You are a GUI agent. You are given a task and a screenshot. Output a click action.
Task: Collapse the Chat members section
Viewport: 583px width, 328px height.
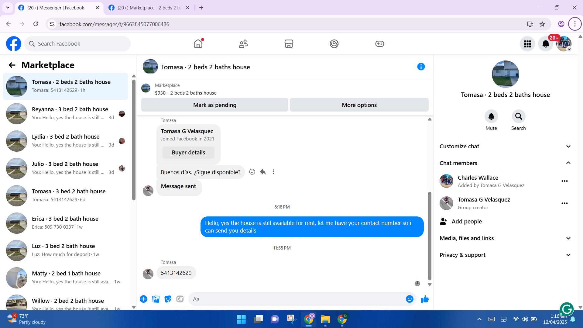pos(505,163)
